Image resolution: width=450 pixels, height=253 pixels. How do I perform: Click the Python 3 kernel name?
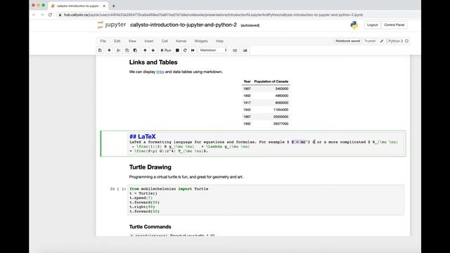coord(395,41)
